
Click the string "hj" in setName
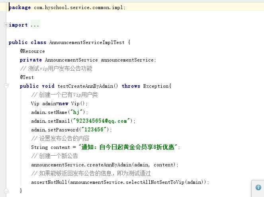(76, 112)
